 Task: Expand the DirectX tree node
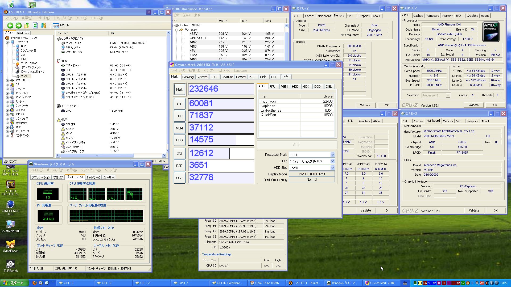pyautogui.click(x=7, y=110)
